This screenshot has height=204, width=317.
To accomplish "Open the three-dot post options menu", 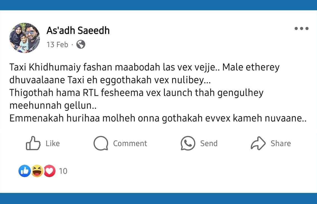I will 301,28.
